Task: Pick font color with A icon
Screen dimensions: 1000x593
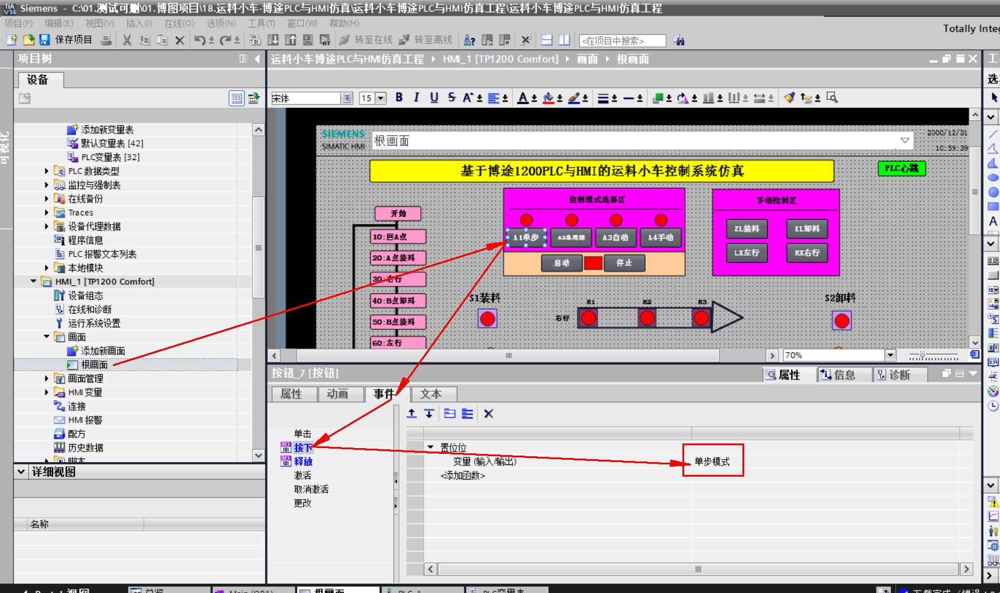Action: coord(523,98)
